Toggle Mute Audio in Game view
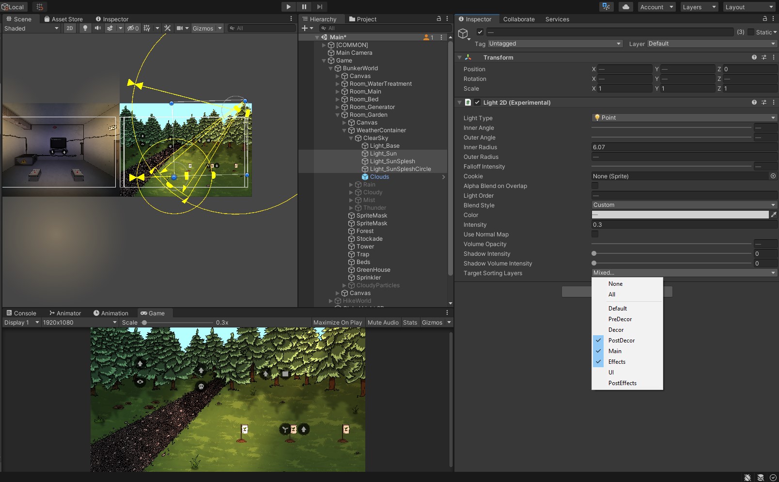The height and width of the screenshot is (482, 779). tap(383, 322)
